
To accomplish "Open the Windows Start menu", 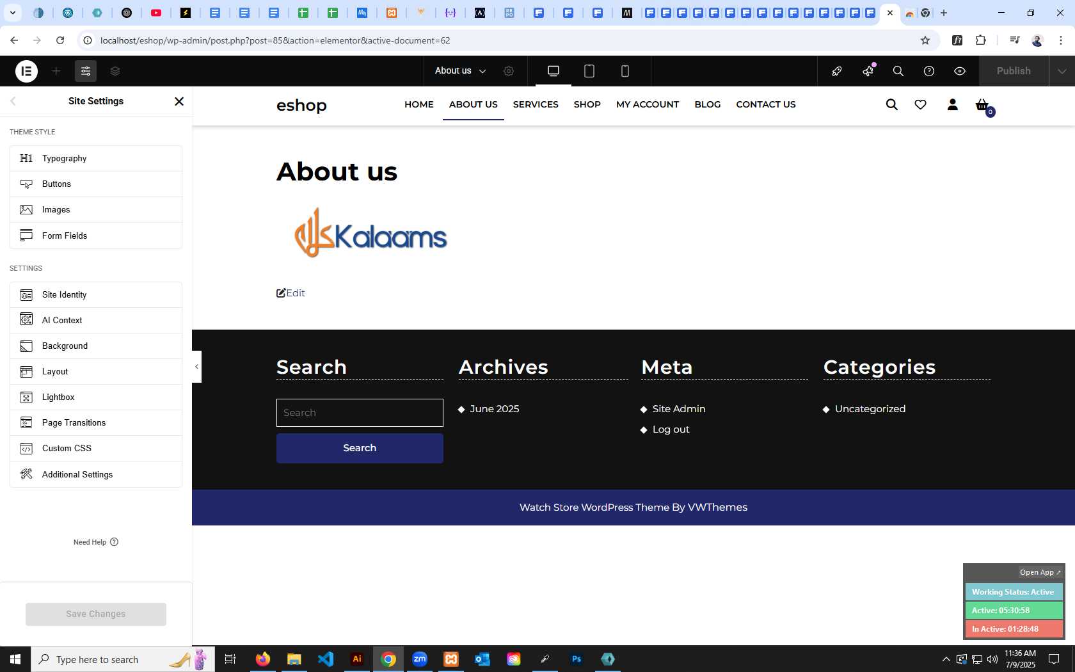I will (15, 659).
